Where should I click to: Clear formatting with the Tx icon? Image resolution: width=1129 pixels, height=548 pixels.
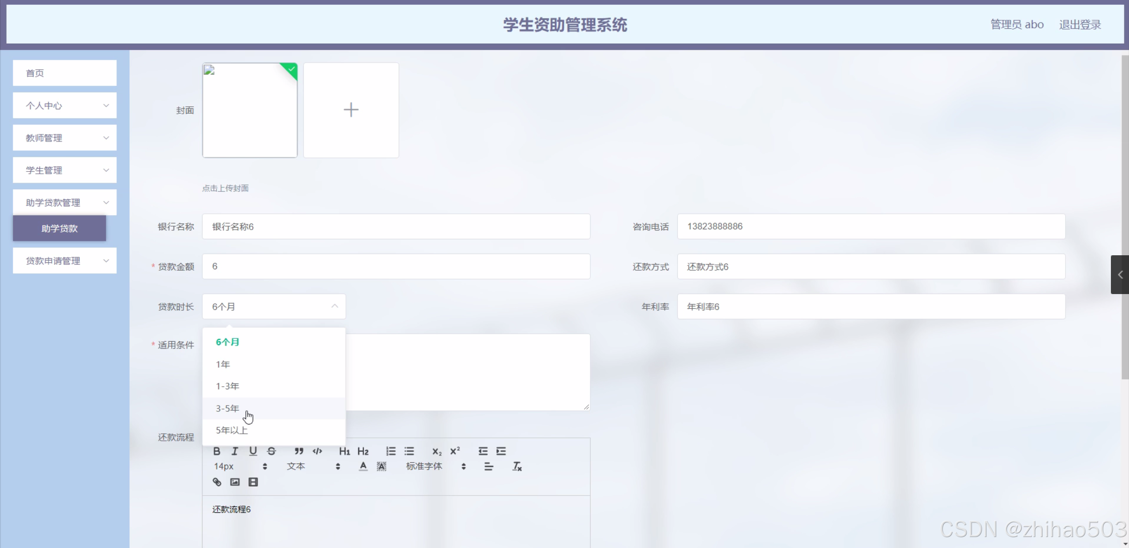pyautogui.click(x=517, y=466)
